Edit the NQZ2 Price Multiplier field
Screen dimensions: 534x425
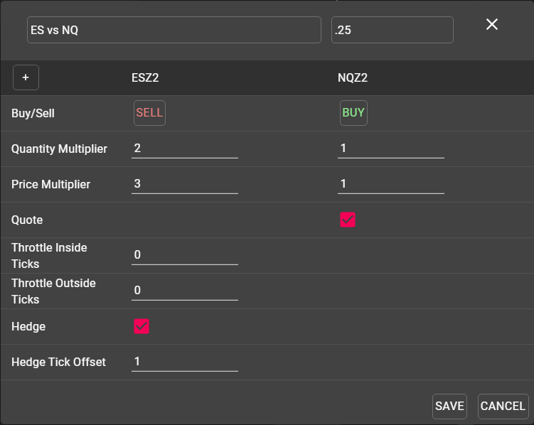click(x=390, y=184)
